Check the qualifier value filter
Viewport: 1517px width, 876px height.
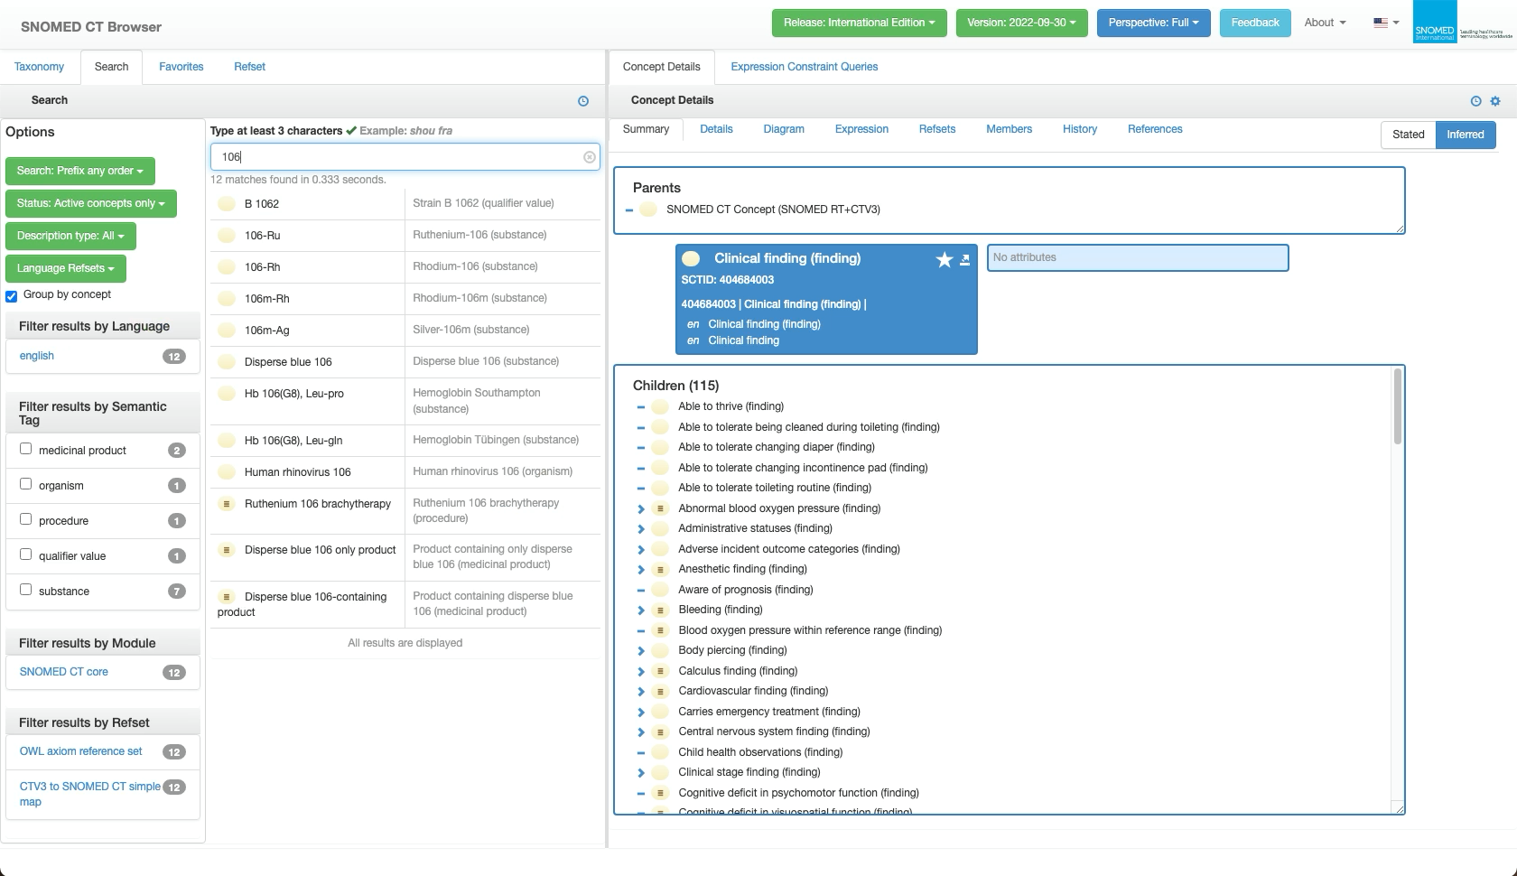26,554
